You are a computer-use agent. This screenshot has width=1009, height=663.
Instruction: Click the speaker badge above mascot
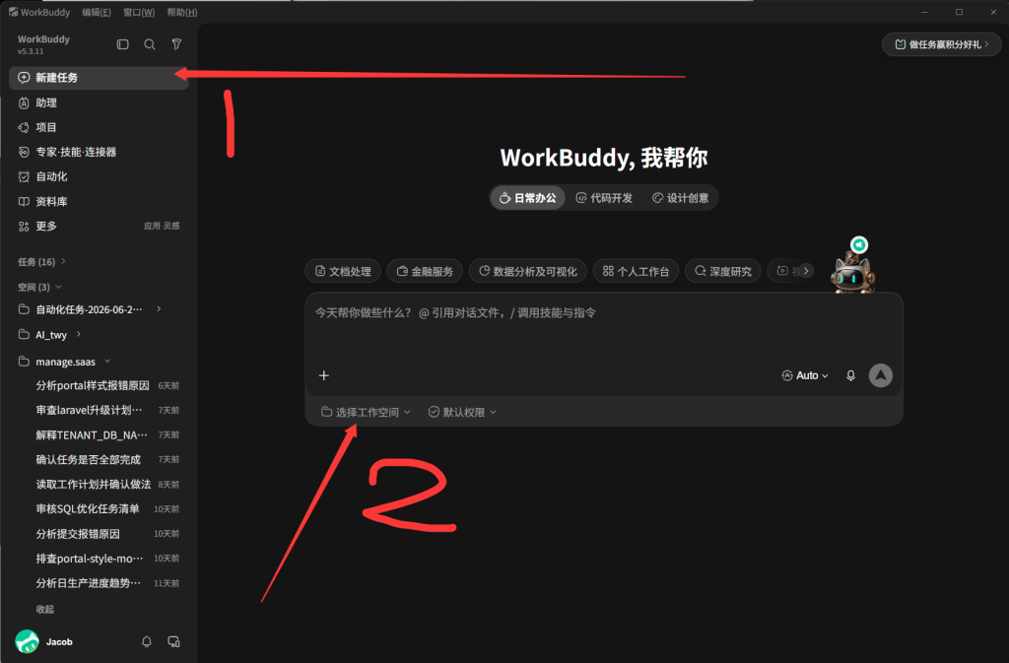point(859,245)
